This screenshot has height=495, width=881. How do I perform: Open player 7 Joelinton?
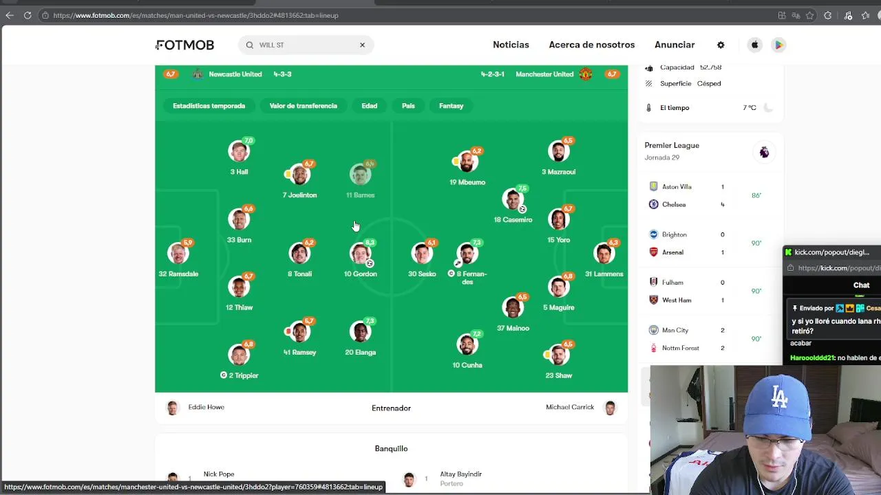pos(299,179)
